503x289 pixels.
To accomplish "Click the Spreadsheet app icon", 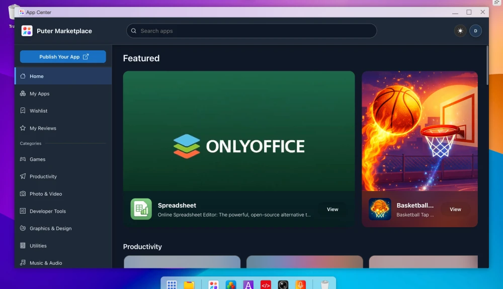I will click(141, 209).
